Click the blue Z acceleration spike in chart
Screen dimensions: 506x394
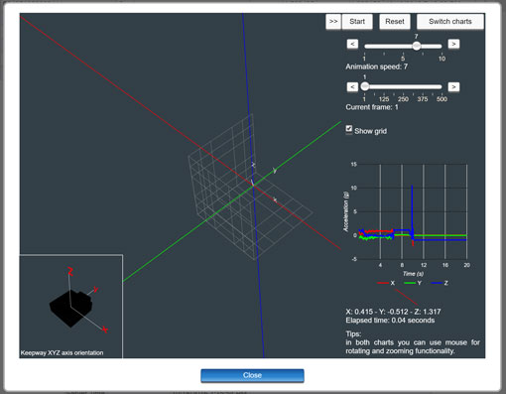412,208
